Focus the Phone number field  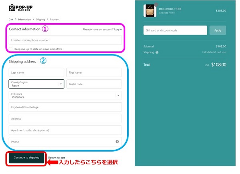click(65, 142)
